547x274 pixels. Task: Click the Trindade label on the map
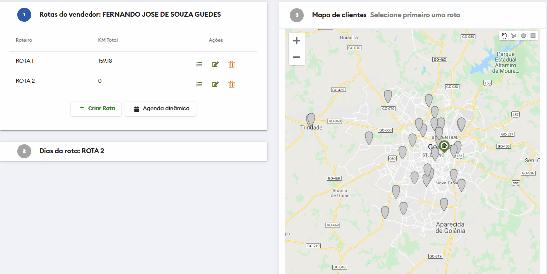pyautogui.click(x=311, y=128)
